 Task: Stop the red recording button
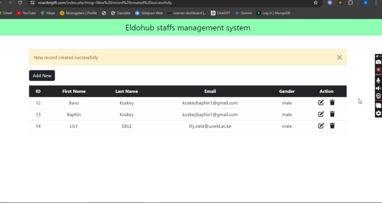pyautogui.click(x=378, y=70)
